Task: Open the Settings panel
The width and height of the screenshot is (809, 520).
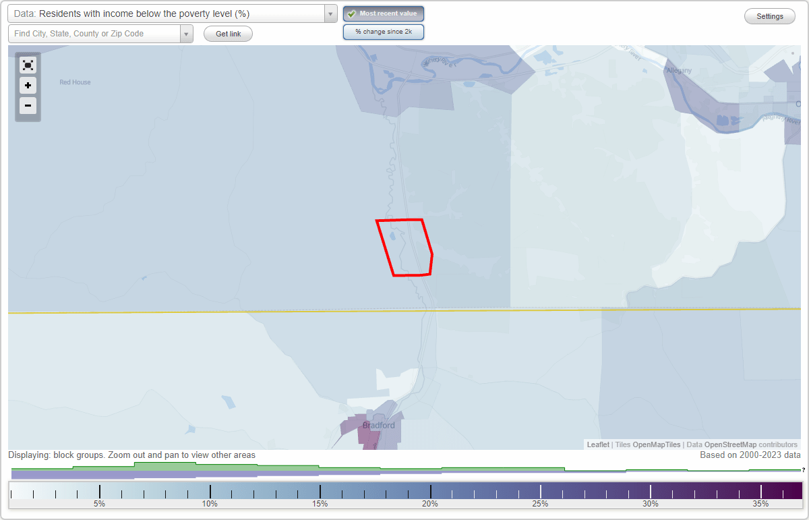Action: point(769,16)
